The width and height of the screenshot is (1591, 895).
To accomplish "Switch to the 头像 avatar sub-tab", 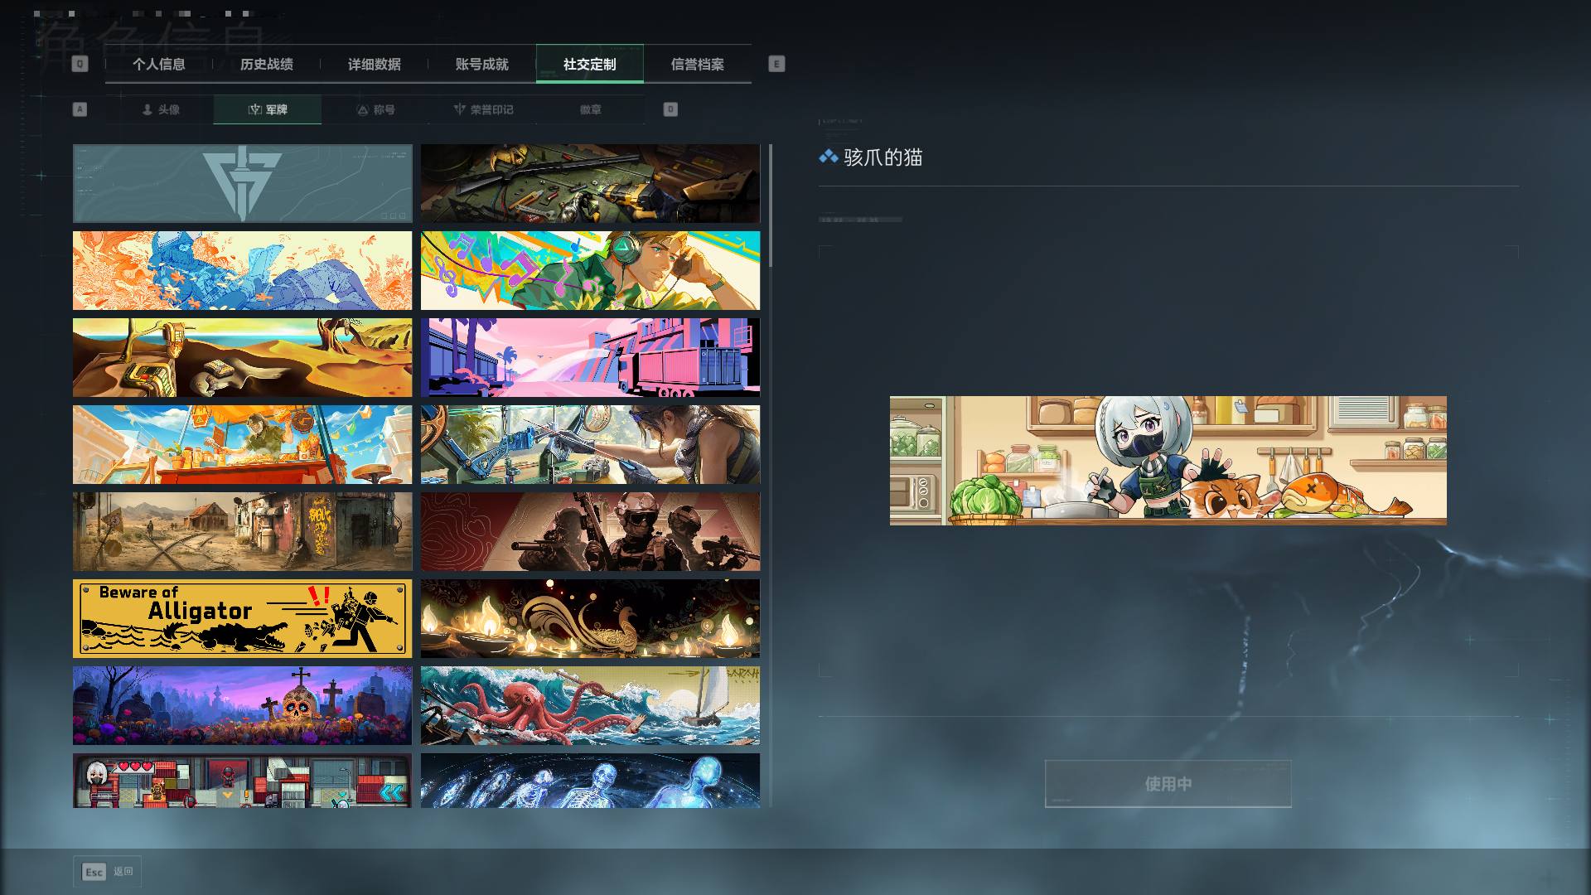I will pos(160,109).
